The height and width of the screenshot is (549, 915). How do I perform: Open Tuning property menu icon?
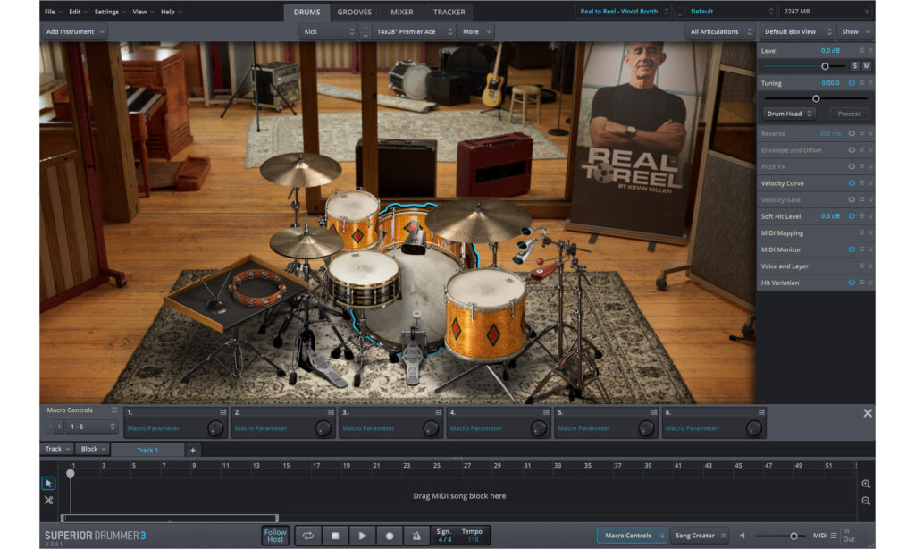(861, 83)
